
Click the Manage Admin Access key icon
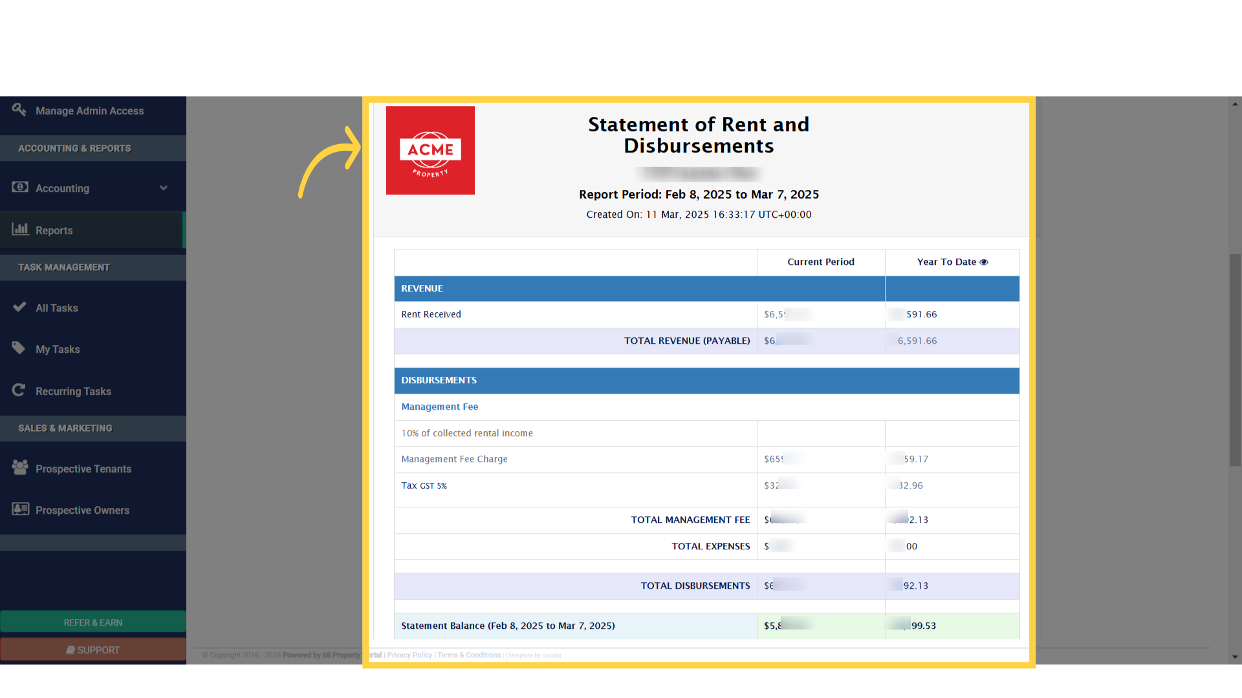(19, 110)
